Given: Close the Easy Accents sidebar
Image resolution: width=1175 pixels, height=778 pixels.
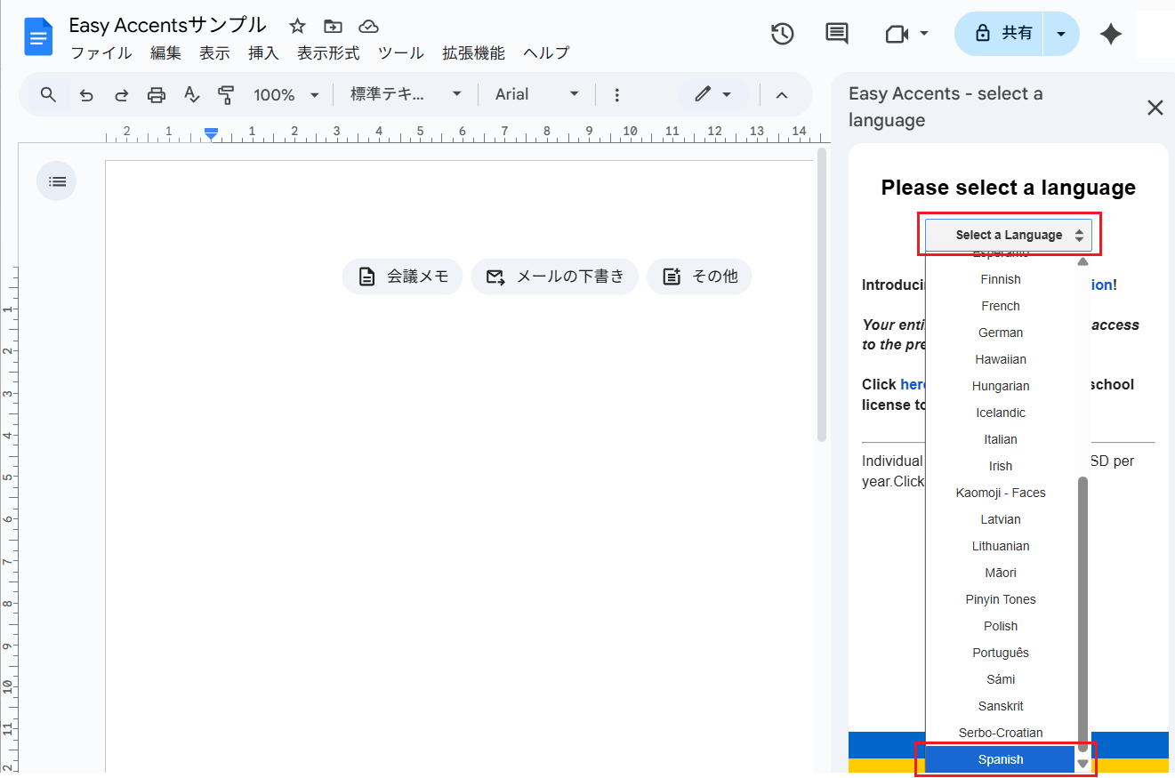Looking at the screenshot, I should pos(1155,108).
